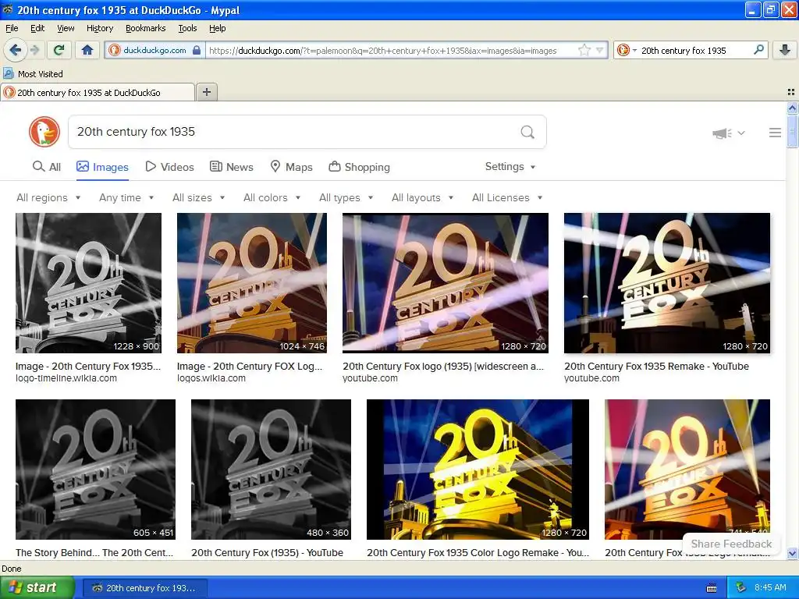Viewport: 799px width, 599px height.
Task: Click '20th Century Fox (1935) - YouTube' title
Action: pos(268,553)
